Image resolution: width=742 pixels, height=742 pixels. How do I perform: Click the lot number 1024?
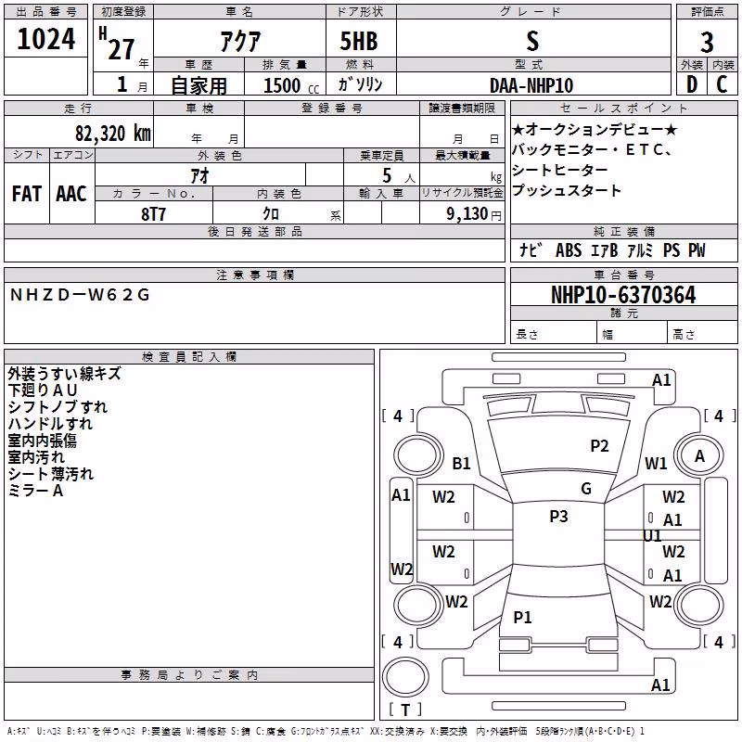[45, 39]
